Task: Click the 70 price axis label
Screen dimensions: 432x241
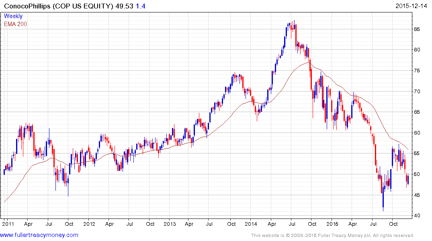Action: 417,91
